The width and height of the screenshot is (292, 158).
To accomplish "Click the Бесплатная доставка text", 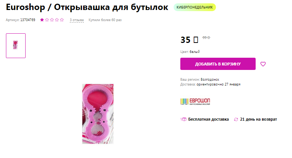I will tap(209, 120).
